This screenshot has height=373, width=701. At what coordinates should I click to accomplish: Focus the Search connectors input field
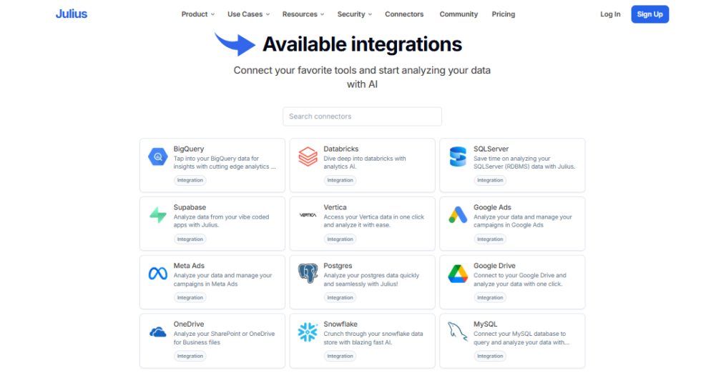[x=362, y=116]
